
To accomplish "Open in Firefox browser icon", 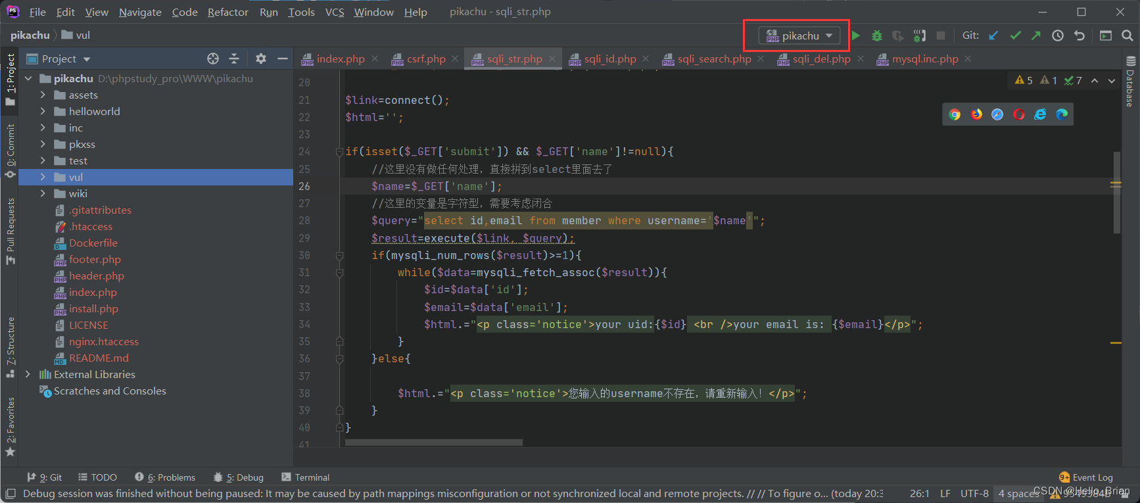I will pos(976,114).
